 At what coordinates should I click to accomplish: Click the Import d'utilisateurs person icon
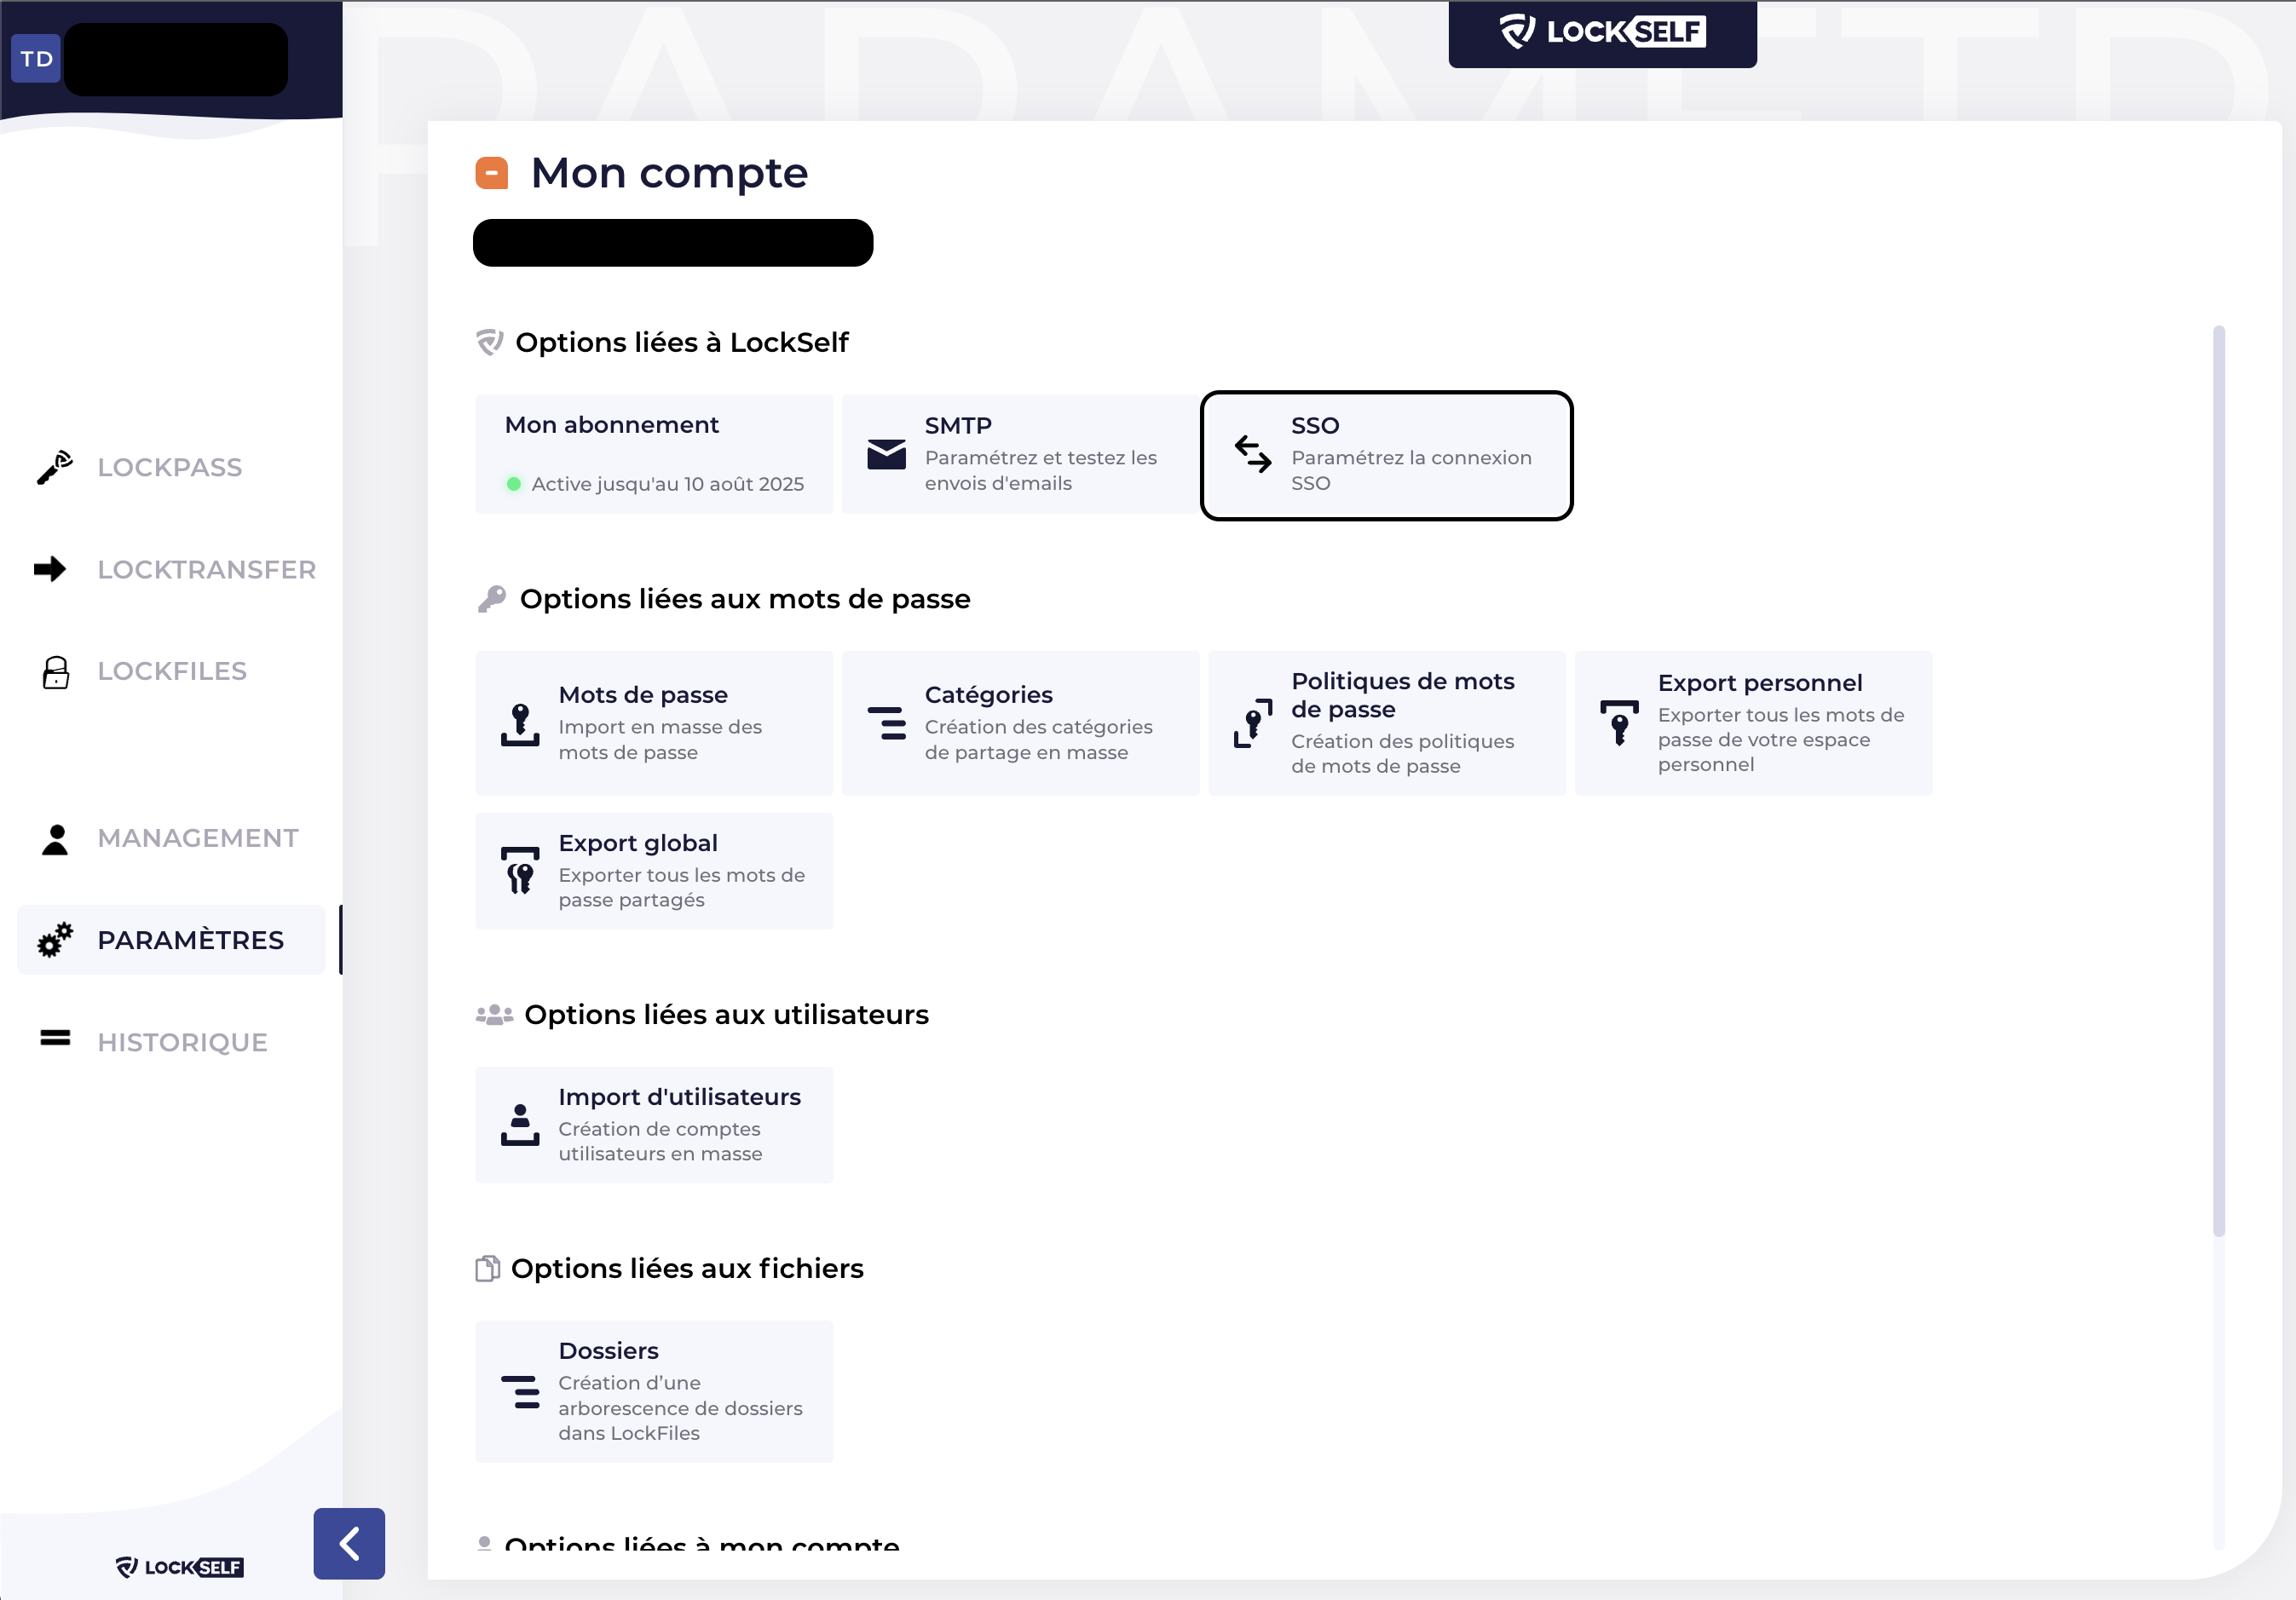click(x=519, y=1123)
